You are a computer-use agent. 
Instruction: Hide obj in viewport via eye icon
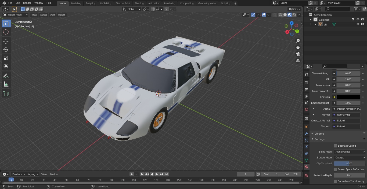click(358, 24)
